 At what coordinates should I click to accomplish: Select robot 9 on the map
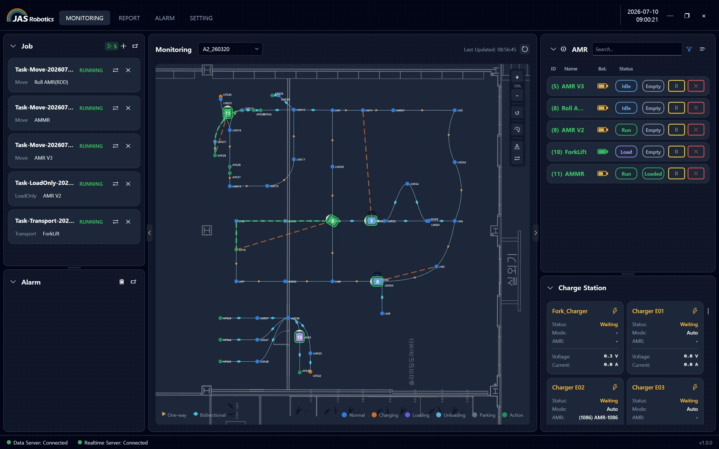pyautogui.click(x=333, y=221)
